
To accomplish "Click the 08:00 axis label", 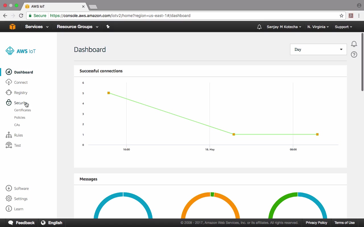I will (x=293, y=150).
